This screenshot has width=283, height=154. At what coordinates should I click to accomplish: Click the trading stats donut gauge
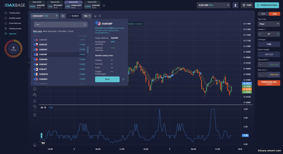(x=13, y=49)
